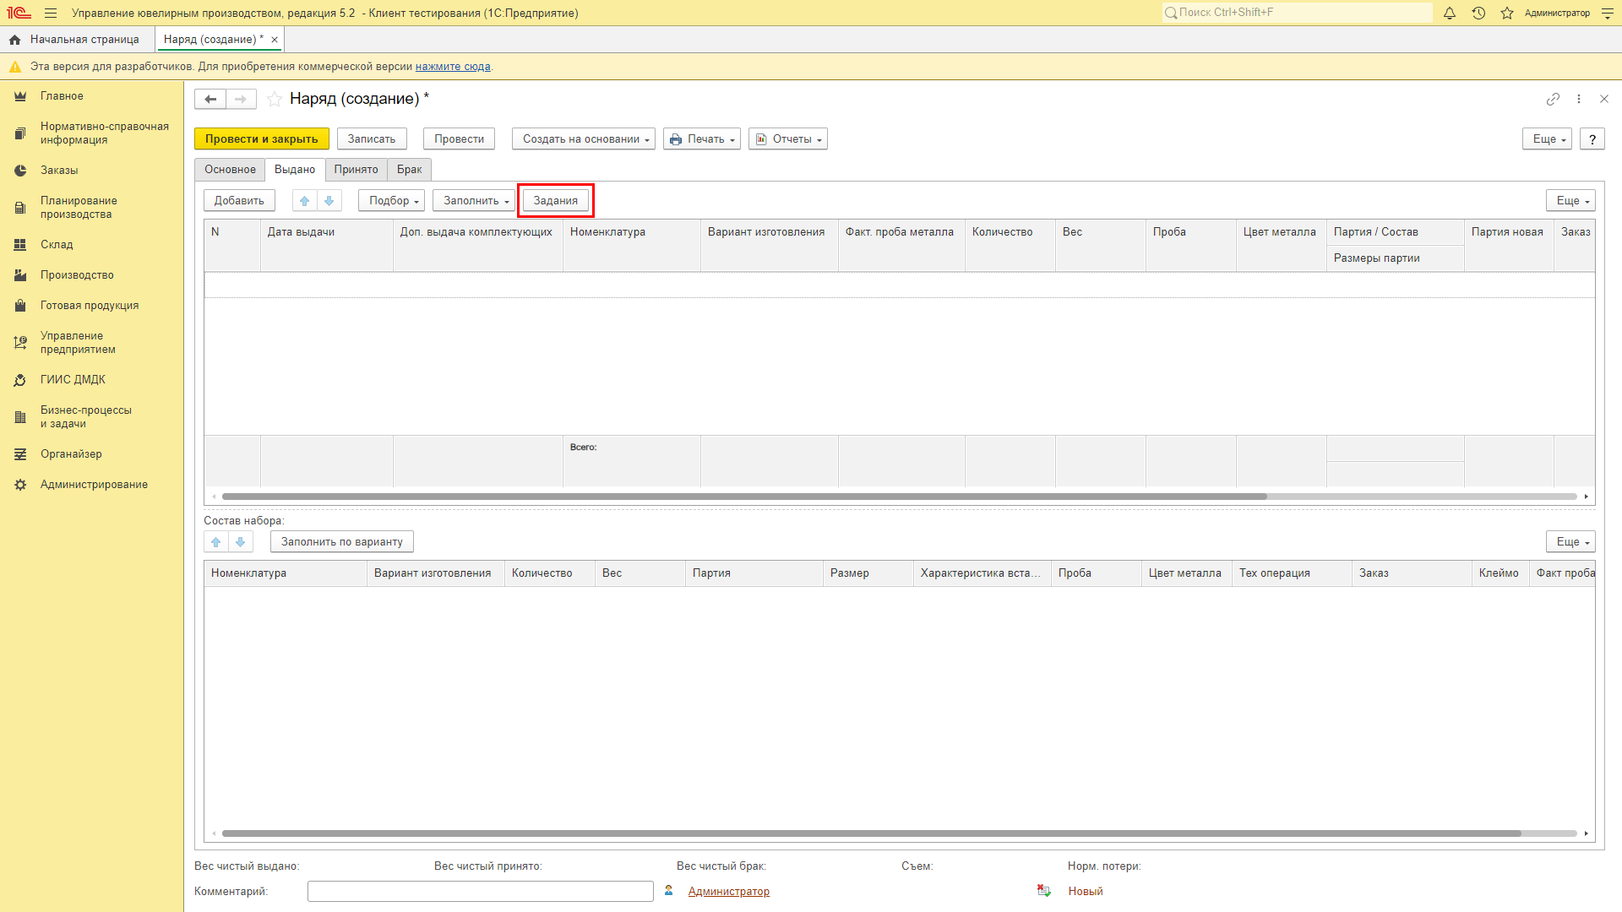This screenshot has height=912, width=1622.
Task: Click the Производство factory icon
Action: (20, 275)
